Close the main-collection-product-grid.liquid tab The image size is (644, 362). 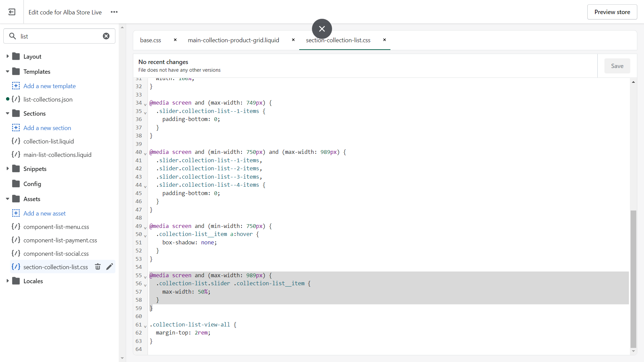point(293,40)
